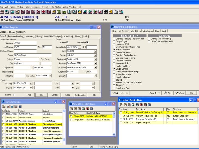Viewport: 199px width, 149px height.
Task: Click the number 2 toolbar icon
Action: [75, 12]
